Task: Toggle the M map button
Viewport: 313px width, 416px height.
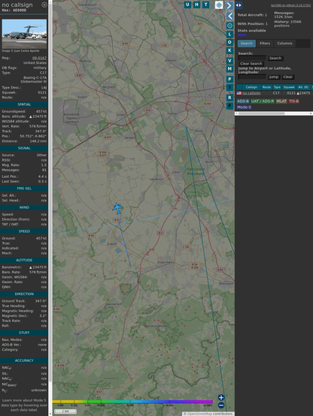Action: point(229,69)
